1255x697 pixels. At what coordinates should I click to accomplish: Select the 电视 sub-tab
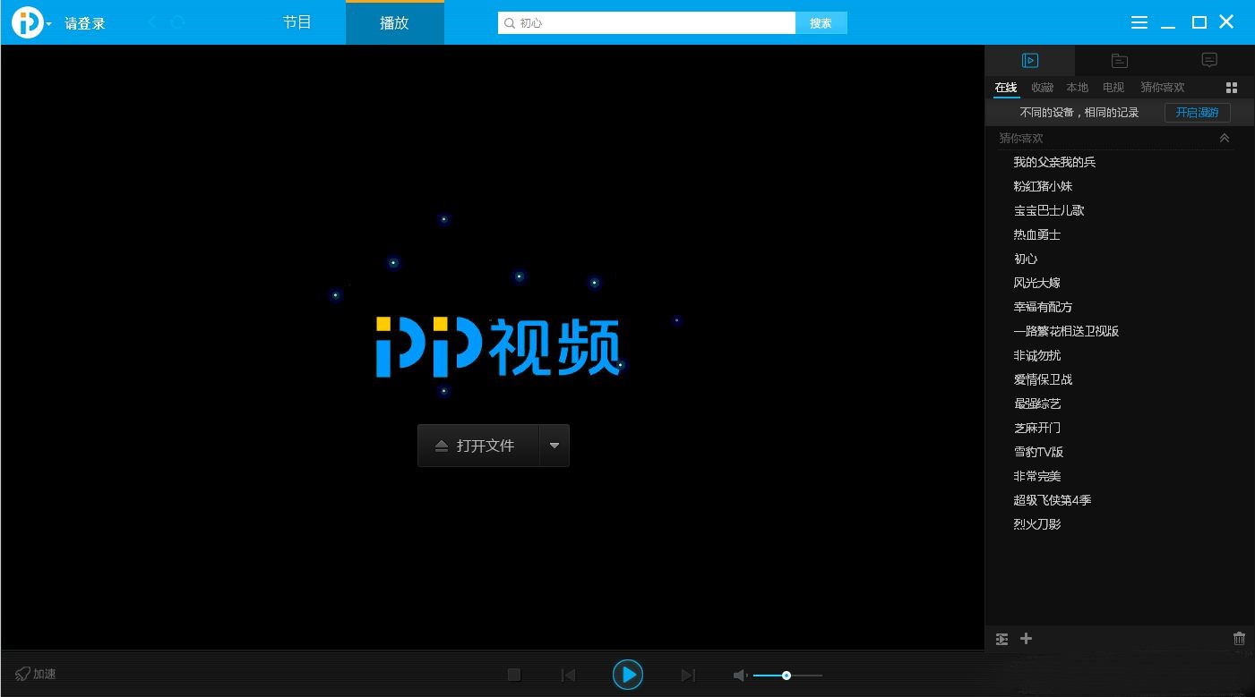tap(1113, 88)
